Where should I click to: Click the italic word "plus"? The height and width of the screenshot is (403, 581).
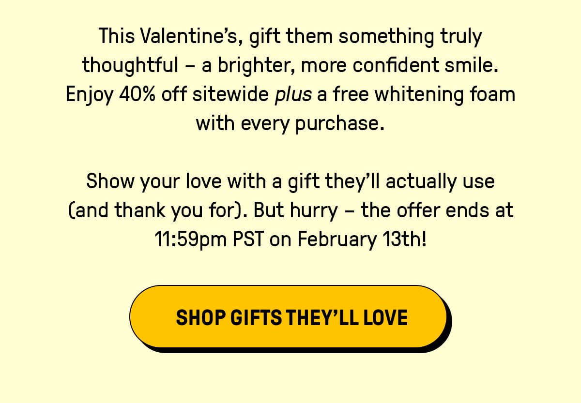click(x=293, y=94)
